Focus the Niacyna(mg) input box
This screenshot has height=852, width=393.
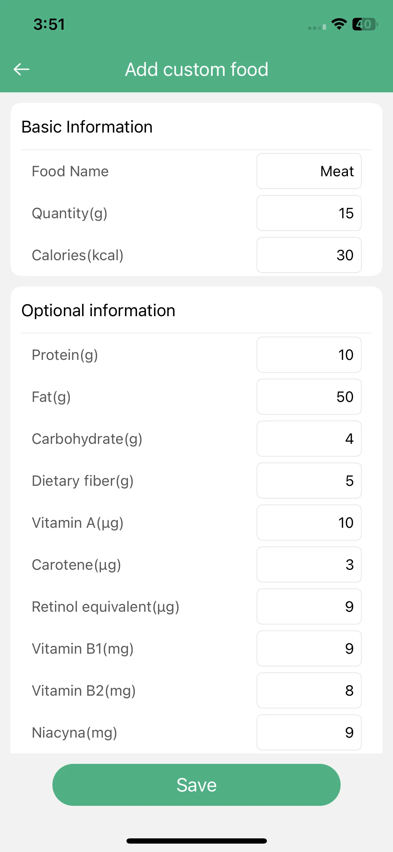click(309, 732)
